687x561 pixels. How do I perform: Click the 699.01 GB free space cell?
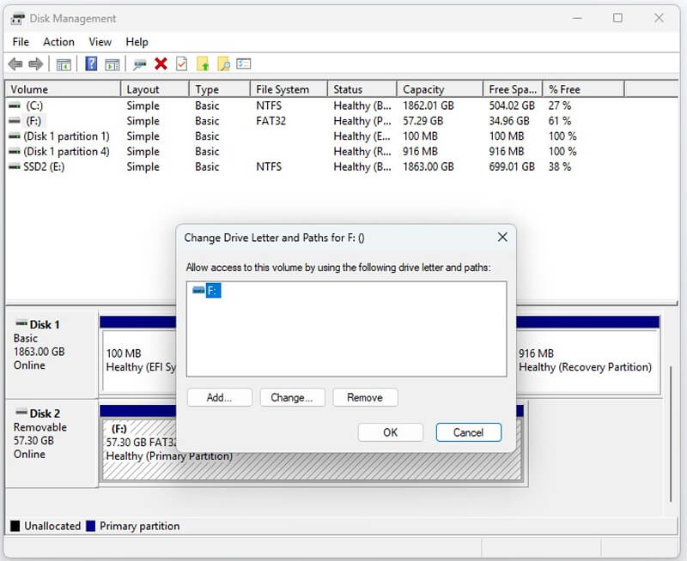512,166
